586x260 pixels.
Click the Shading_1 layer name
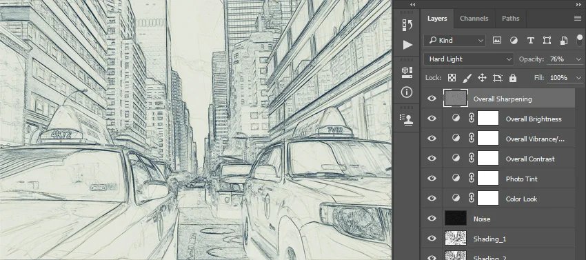[x=489, y=239]
